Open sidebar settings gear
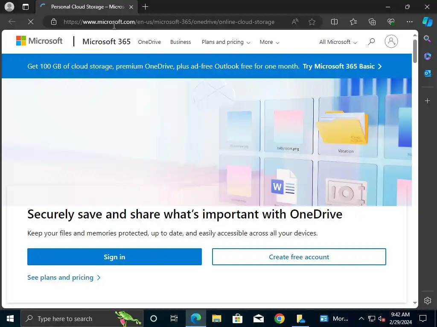437x327 pixels. [428, 301]
